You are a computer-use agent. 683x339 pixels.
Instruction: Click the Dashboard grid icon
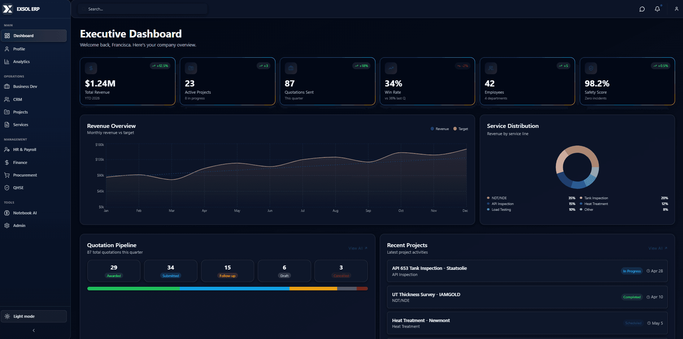(x=7, y=36)
